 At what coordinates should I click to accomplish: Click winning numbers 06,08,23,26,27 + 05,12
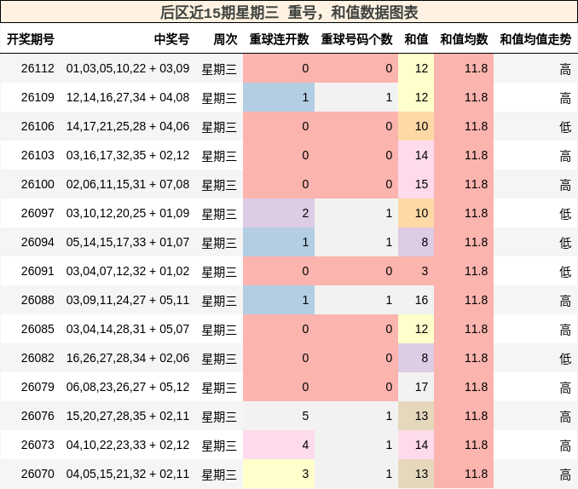[x=128, y=387]
